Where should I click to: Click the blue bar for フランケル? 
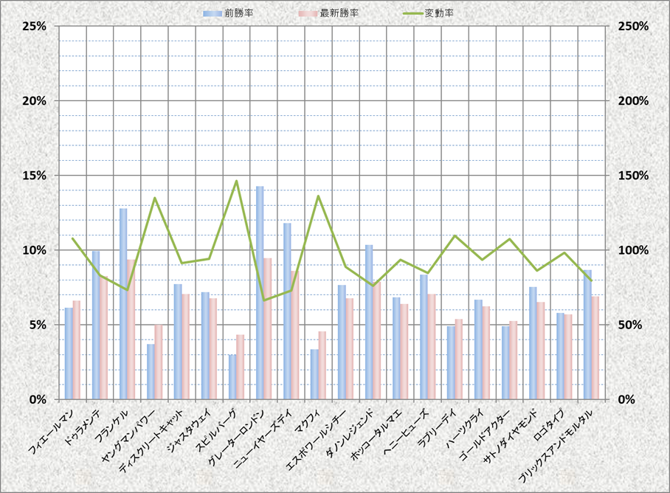(123, 303)
